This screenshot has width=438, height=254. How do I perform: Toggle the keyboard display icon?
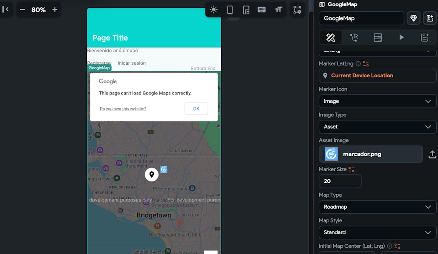[x=262, y=10]
